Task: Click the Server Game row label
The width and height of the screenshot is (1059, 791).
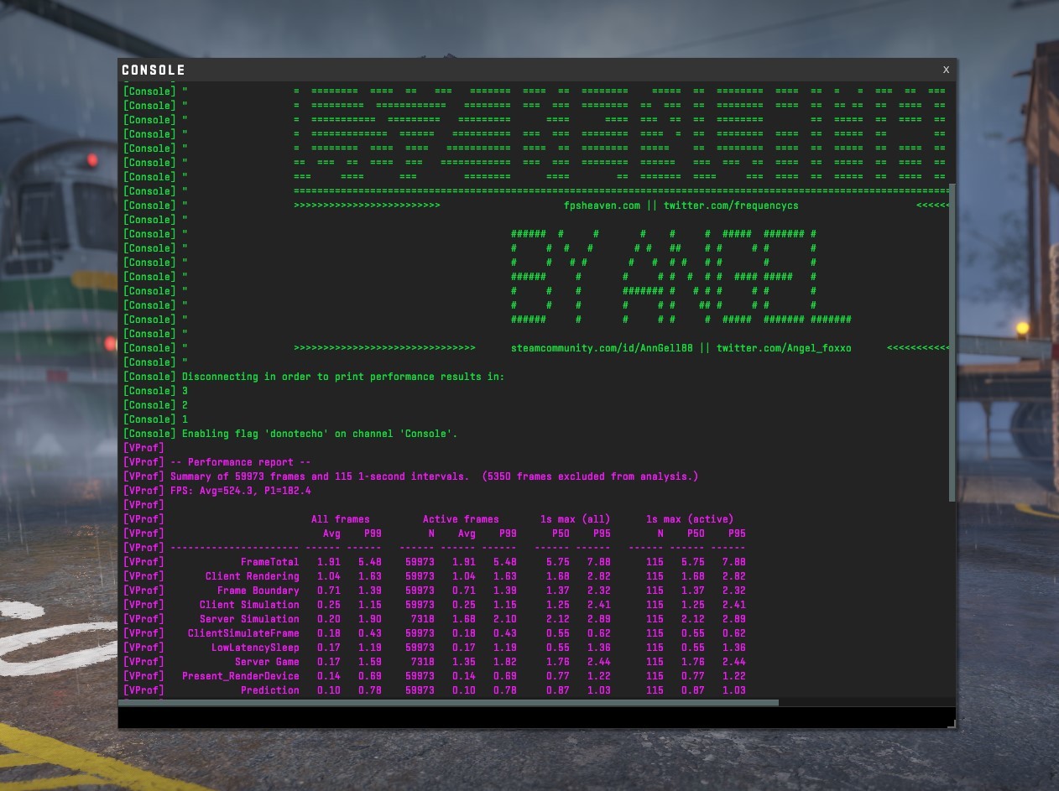Action: tap(267, 662)
